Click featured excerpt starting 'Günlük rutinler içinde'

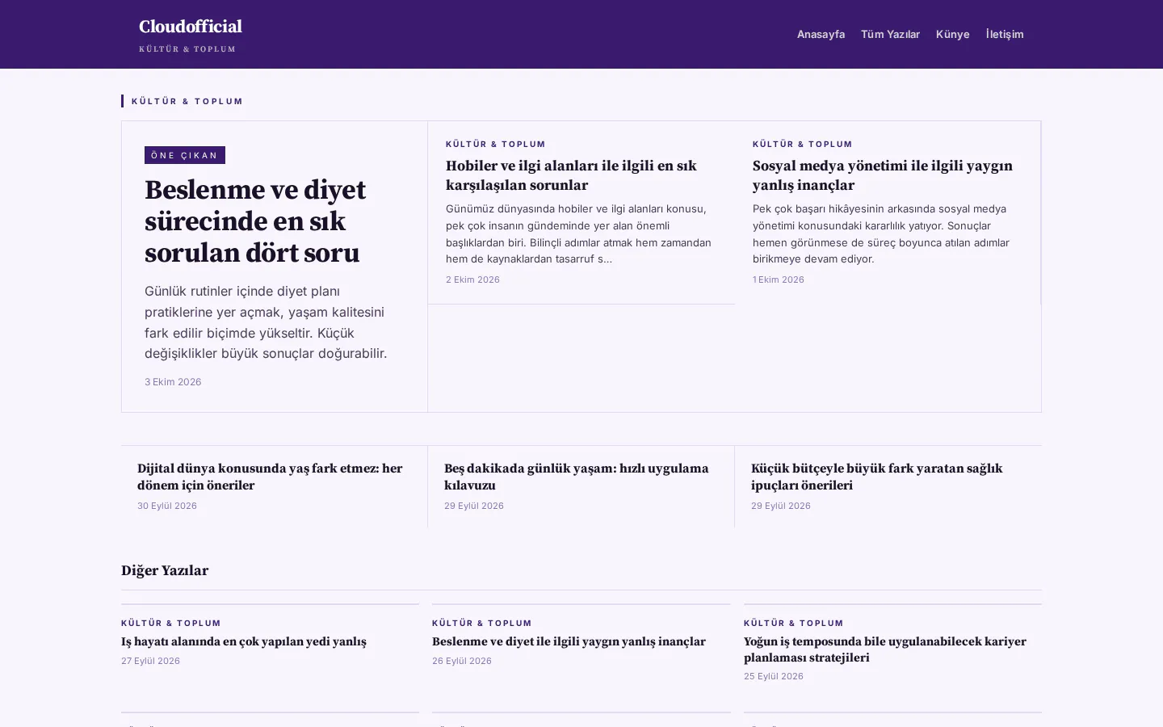(x=266, y=322)
